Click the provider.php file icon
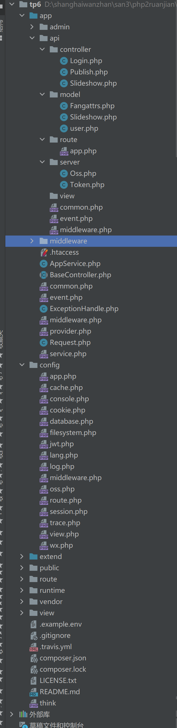The image size is (177, 728). 44,332
